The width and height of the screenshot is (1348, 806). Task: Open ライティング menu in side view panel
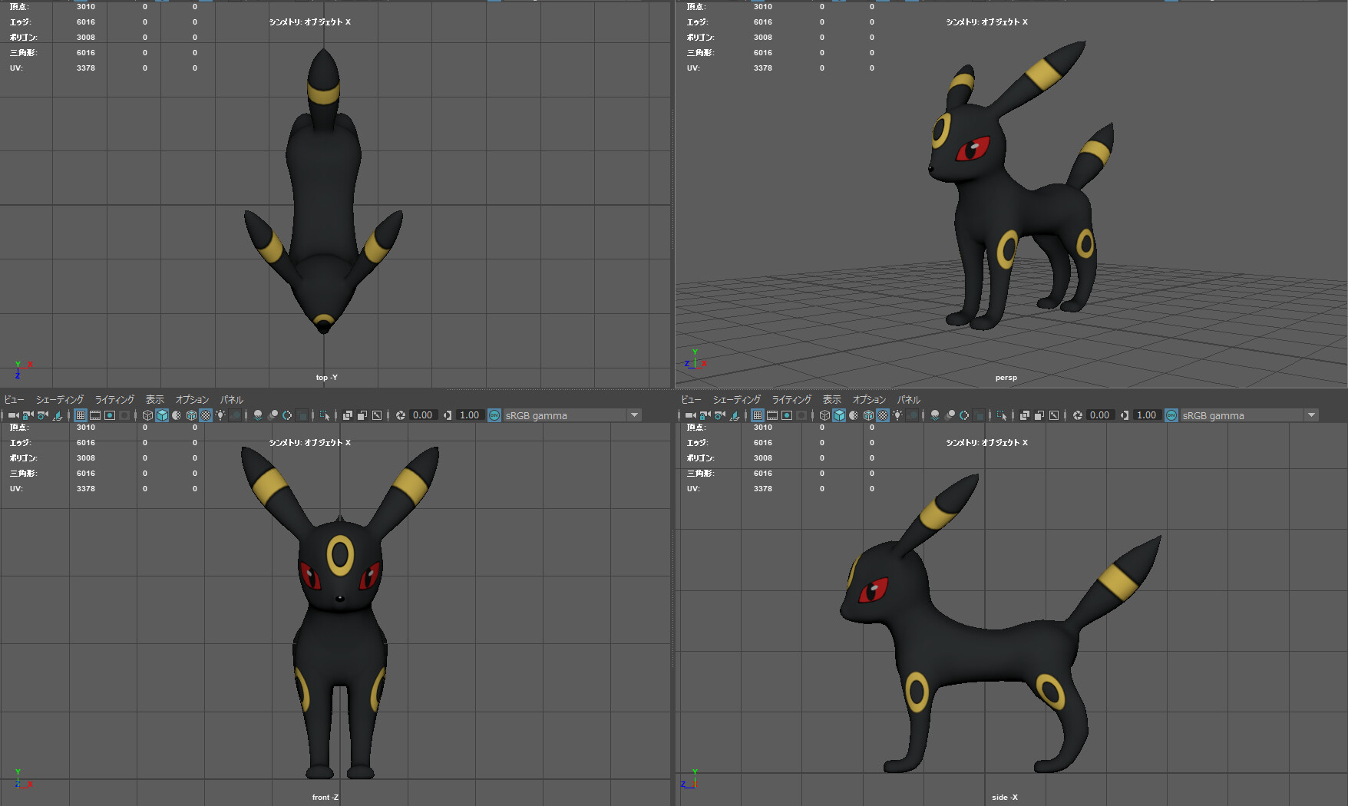point(791,400)
